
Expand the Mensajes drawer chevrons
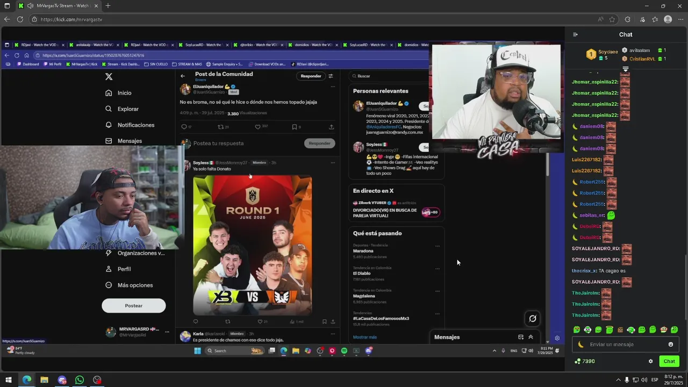(x=531, y=337)
